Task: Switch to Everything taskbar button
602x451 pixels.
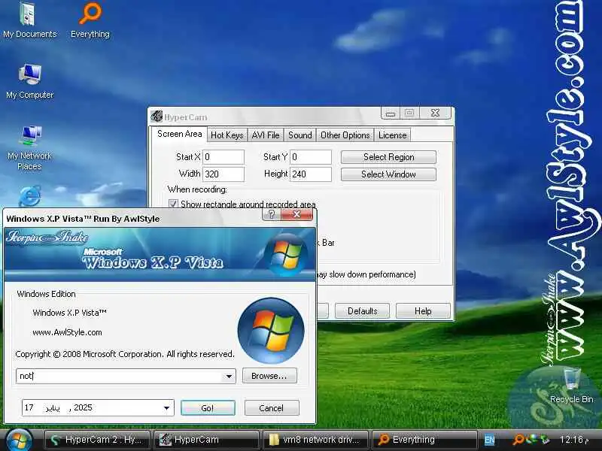Action: [x=424, y=440]
